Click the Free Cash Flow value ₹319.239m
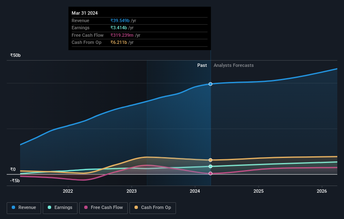This screenshot has width=344, height=219. point(122,35)
